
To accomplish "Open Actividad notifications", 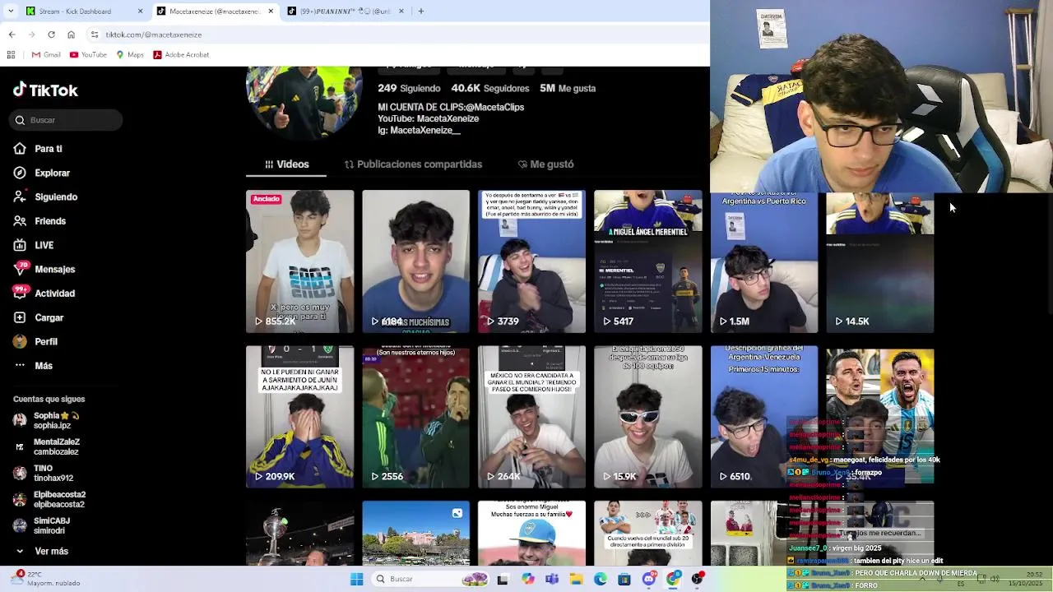I will coord(44,293).
